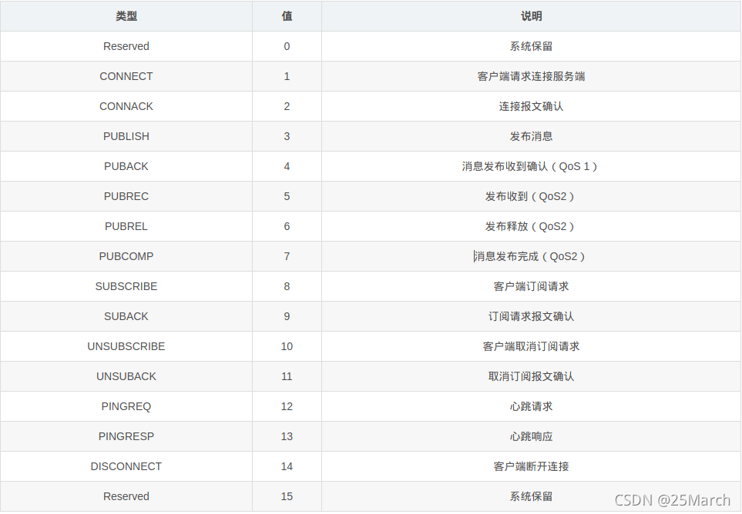Click description 客户端订阅请求

point(532,286)
